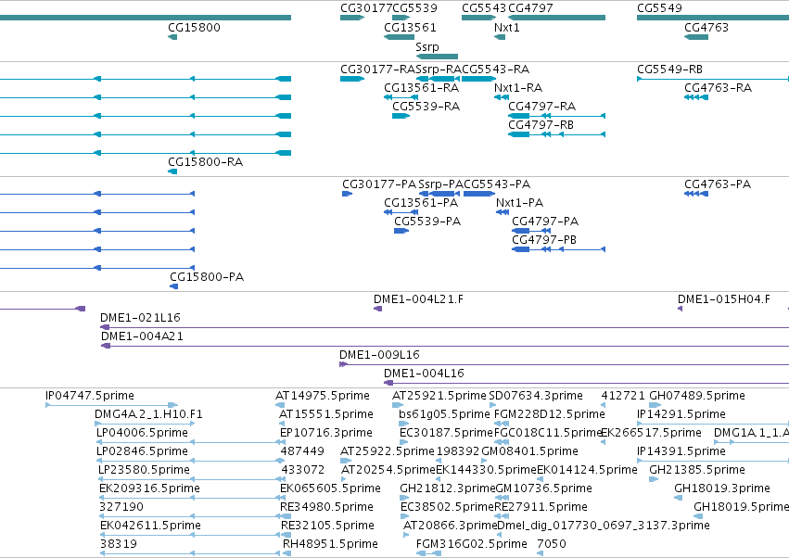
Task: Select the LP04006.5prime EST label
Action: click(x=142, y=433)
